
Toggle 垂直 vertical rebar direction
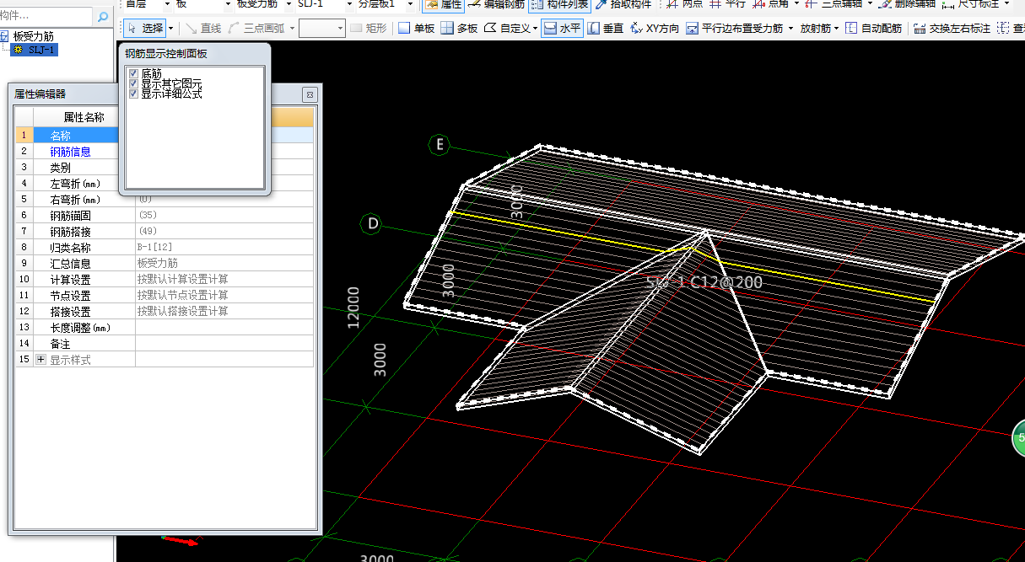click(x=606, y=29)
